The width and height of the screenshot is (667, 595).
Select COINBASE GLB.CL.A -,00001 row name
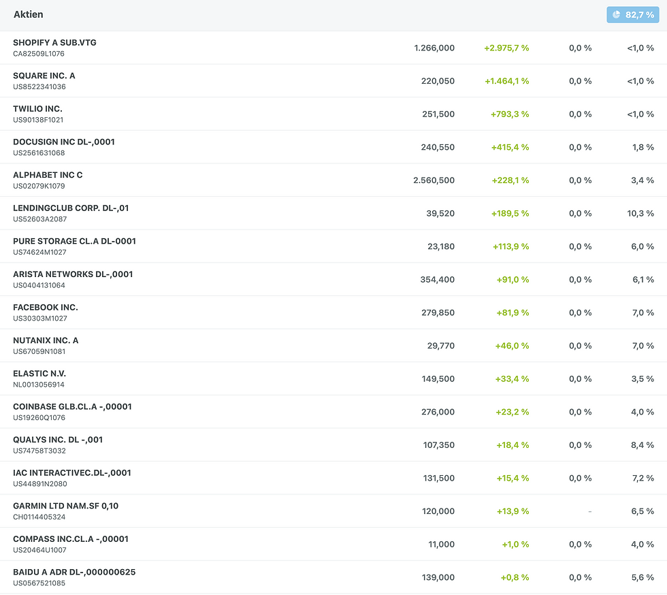[72, 406]
